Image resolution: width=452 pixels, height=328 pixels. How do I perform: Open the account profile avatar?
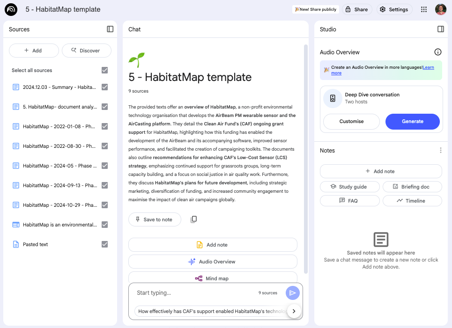[440, 9]
